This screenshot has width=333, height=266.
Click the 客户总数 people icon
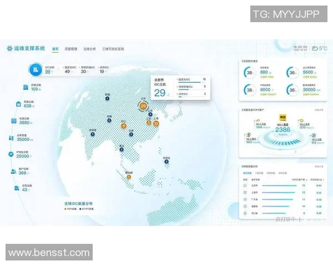13,172
